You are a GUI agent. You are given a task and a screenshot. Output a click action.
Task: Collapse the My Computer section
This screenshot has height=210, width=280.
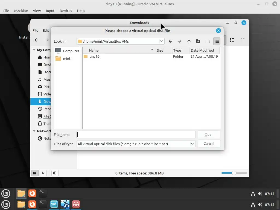(x=34, y=50)
